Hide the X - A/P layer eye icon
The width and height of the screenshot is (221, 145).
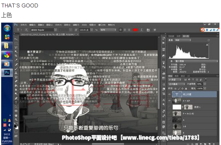click(170, 101)
